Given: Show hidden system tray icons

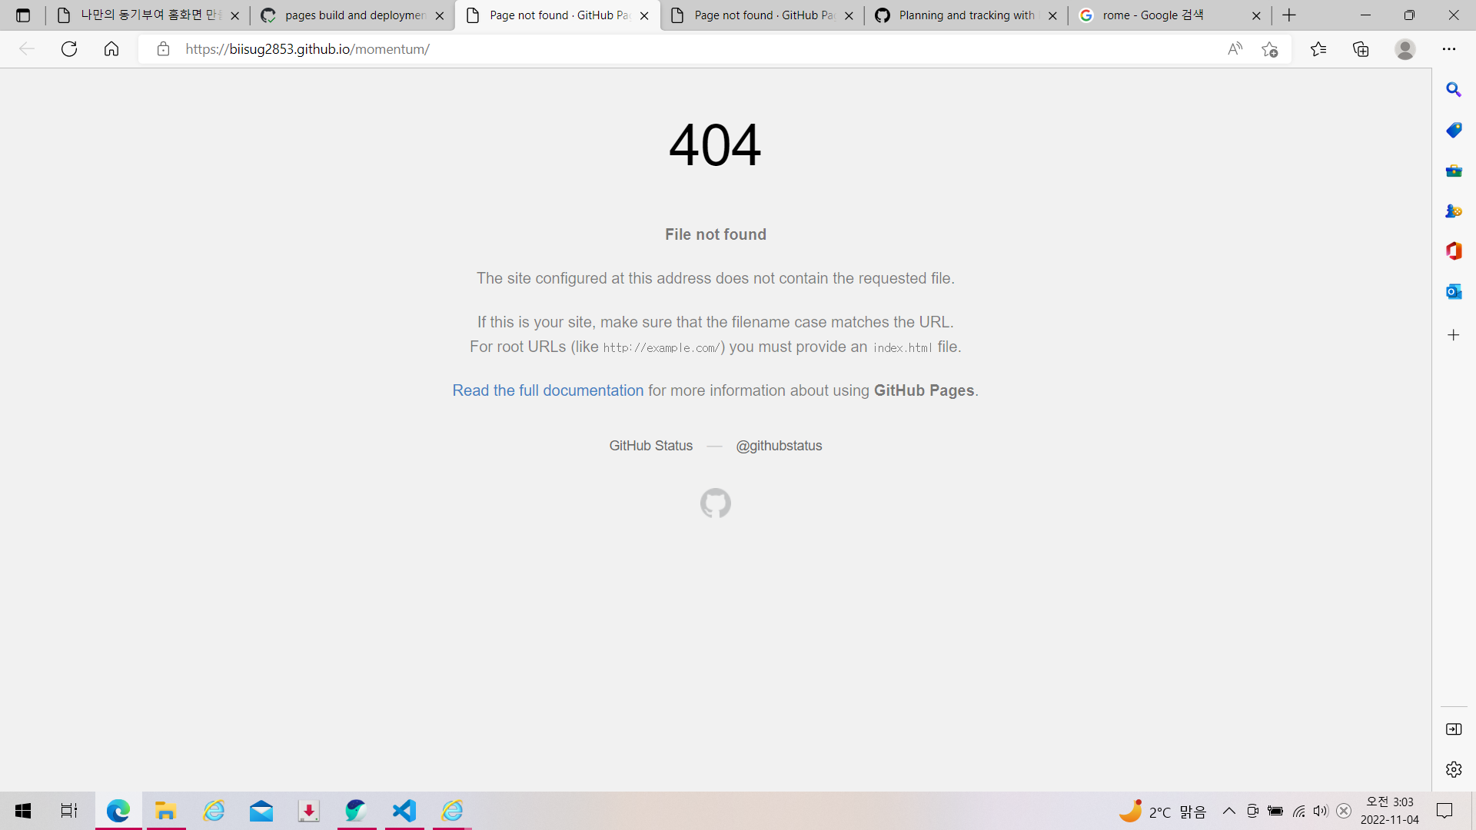Looking at the screenshot, I should 1229,811.
